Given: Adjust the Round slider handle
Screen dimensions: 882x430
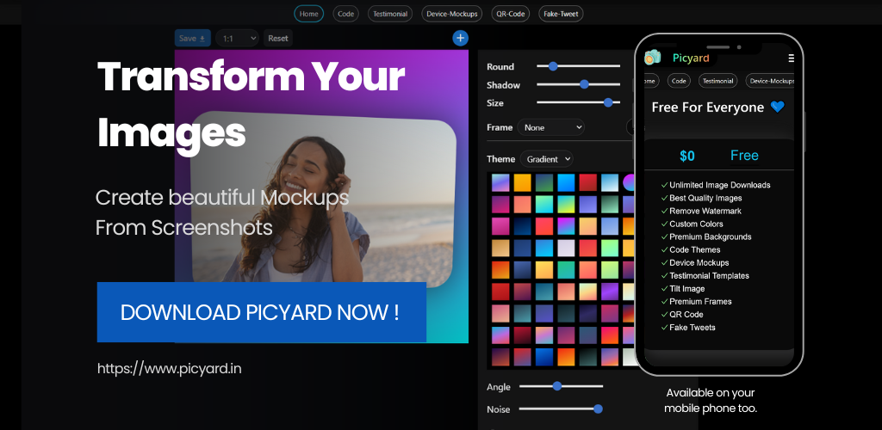Looking at the screenshot, I should (553, 66).
